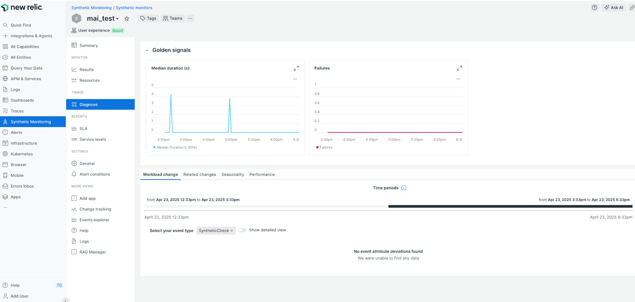Click Alerts icon in sidebar

tap(5, 133)
